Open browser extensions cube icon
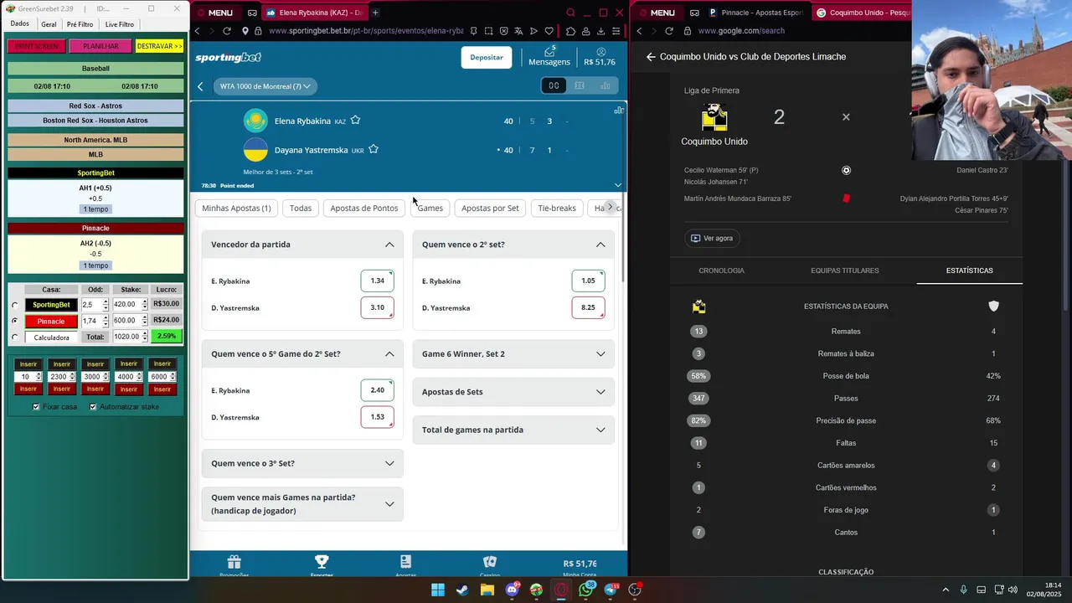This screenshot has width=1072, height=603. point(570,31)
